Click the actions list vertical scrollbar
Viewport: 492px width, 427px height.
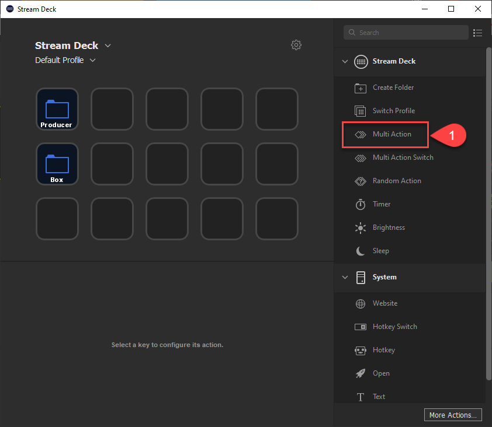(488, 213)
